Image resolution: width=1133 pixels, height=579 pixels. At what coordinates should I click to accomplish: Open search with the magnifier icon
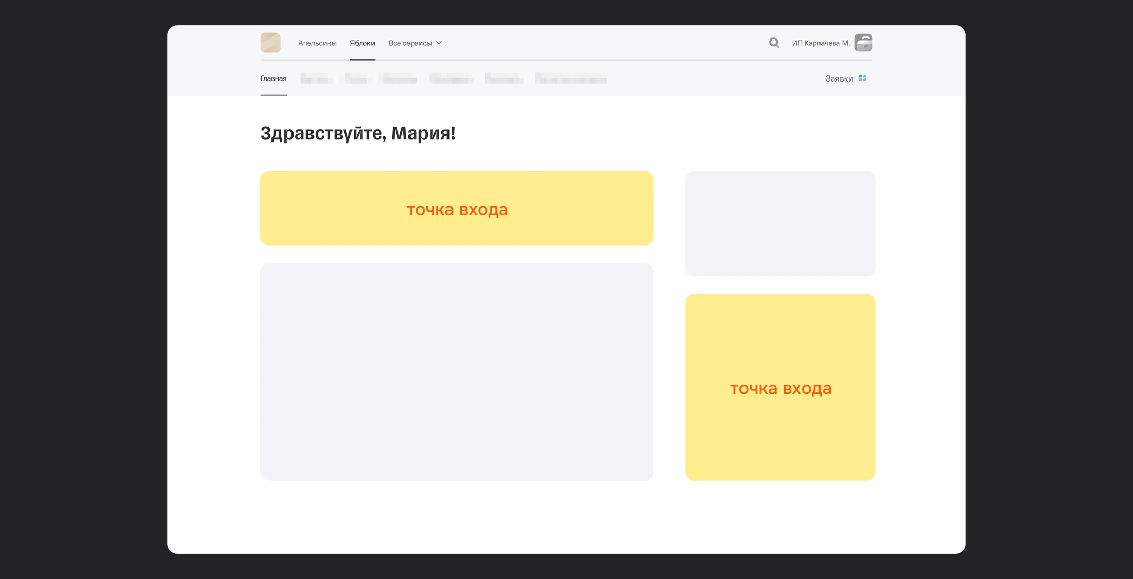coord(774,43)
